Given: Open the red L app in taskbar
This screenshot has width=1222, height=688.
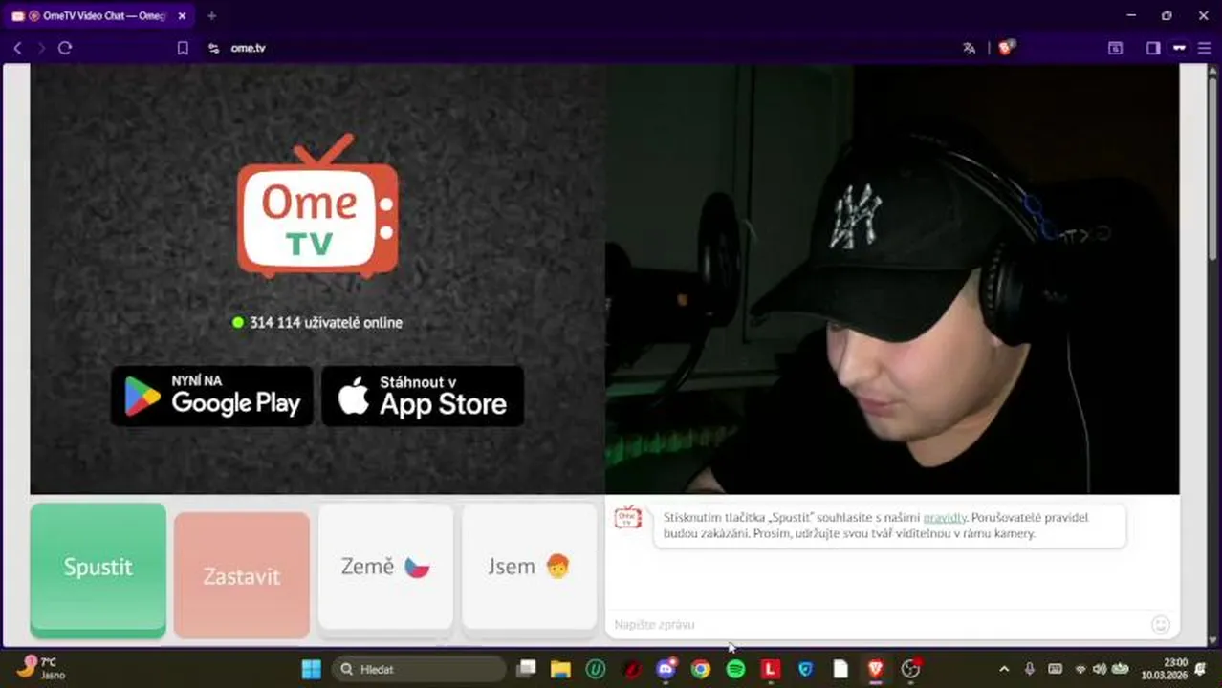Looking at the screenshot, I should 771,669.
